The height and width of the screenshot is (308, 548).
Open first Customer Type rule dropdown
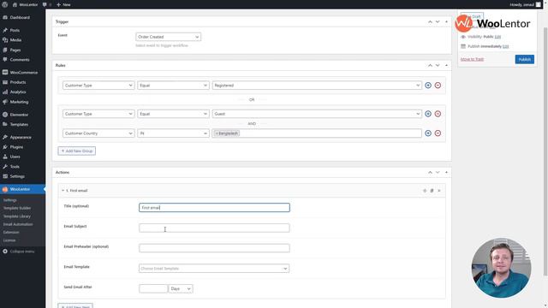pyautogui.click(x=98, y=86)
